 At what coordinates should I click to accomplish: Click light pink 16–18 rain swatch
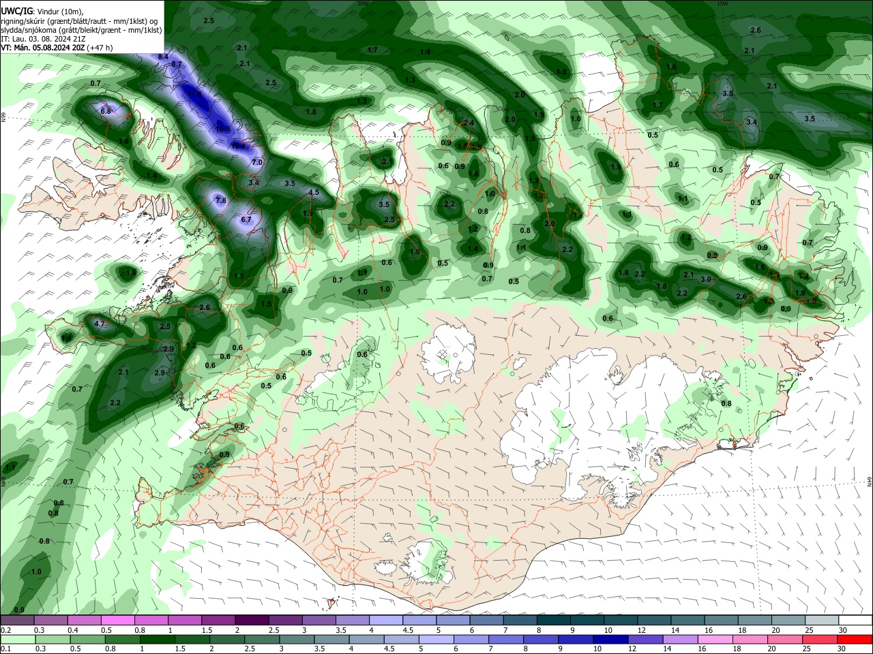[715, 639]
